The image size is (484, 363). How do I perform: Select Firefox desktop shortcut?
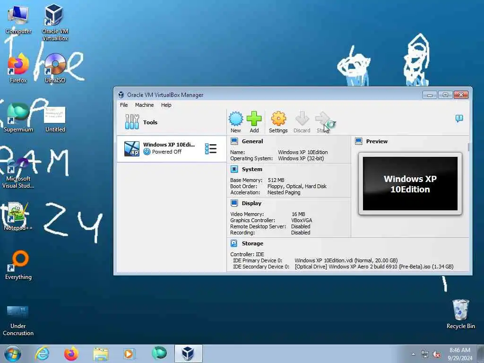click(18, 68)
